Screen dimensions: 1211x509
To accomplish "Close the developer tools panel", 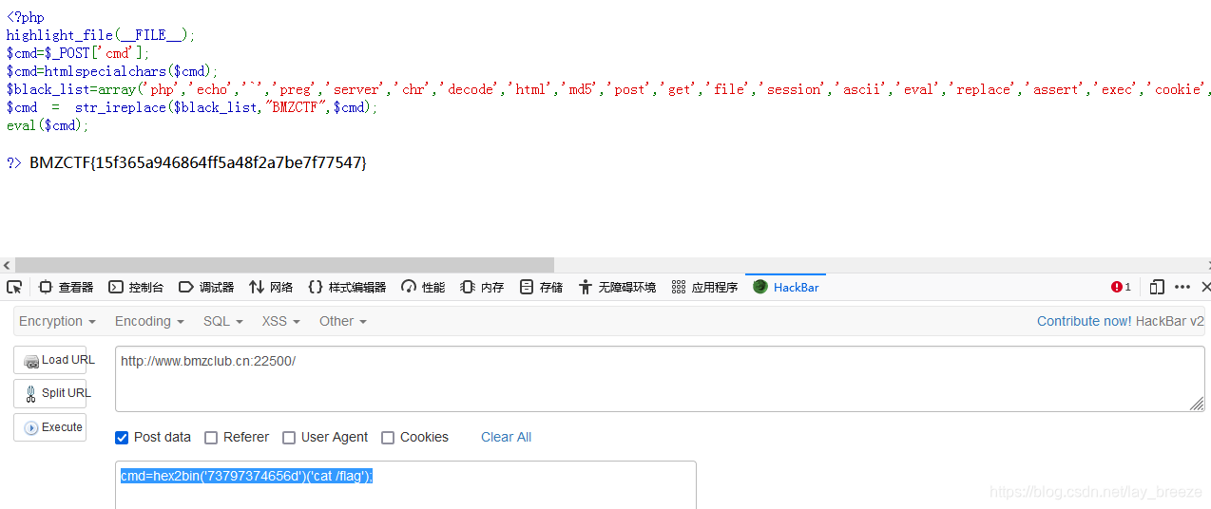I will tap(1205, 287).
